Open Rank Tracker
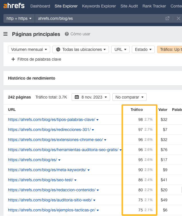182x216 pixels. (x=154, y=6)
